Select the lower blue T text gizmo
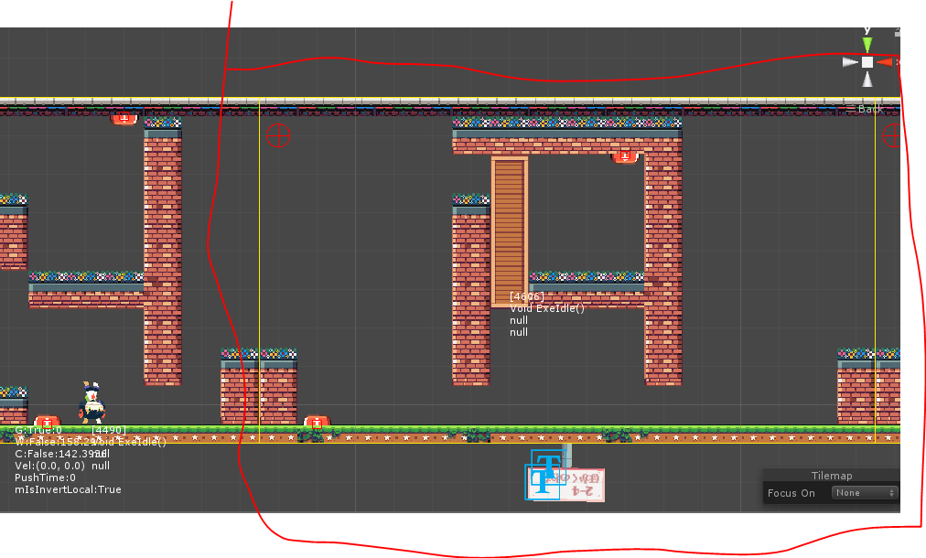926x558 pixels. point(542,482)
